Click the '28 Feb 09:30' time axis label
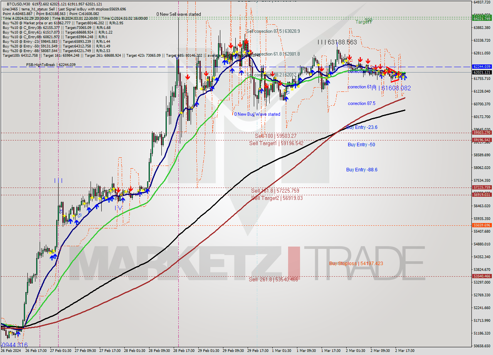 pyautogui.click(x=159, y=351)
